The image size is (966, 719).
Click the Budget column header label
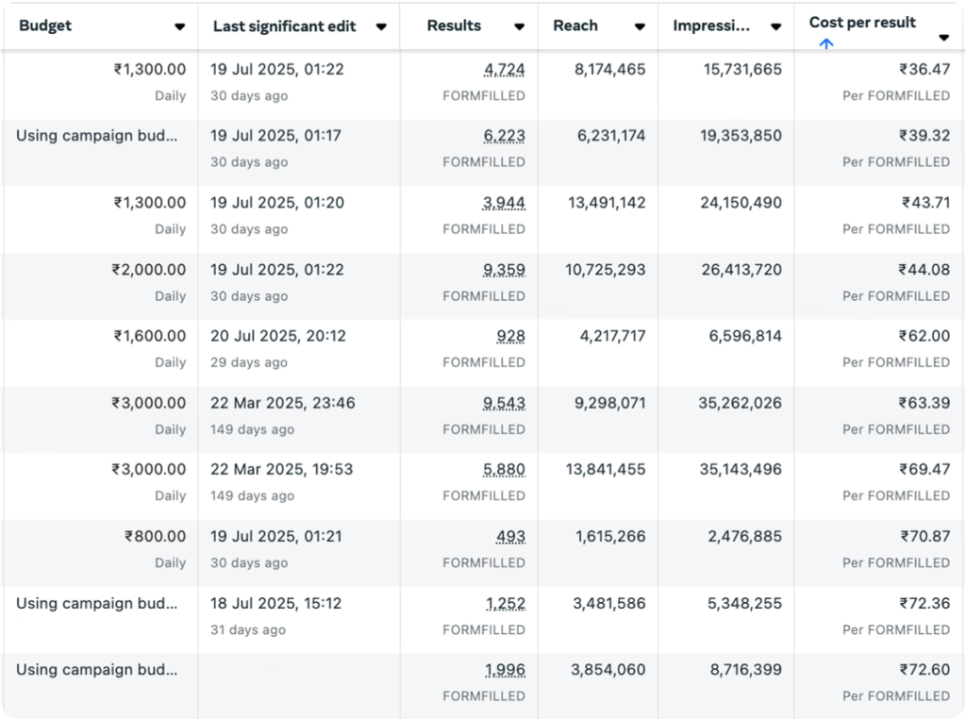(45, 26)
